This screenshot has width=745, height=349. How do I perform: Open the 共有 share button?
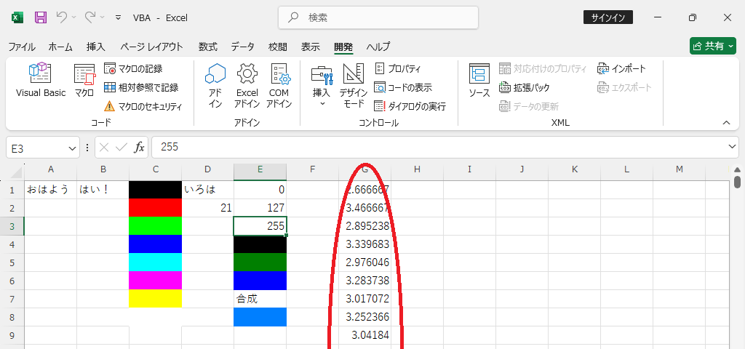(x=713, y=46)
